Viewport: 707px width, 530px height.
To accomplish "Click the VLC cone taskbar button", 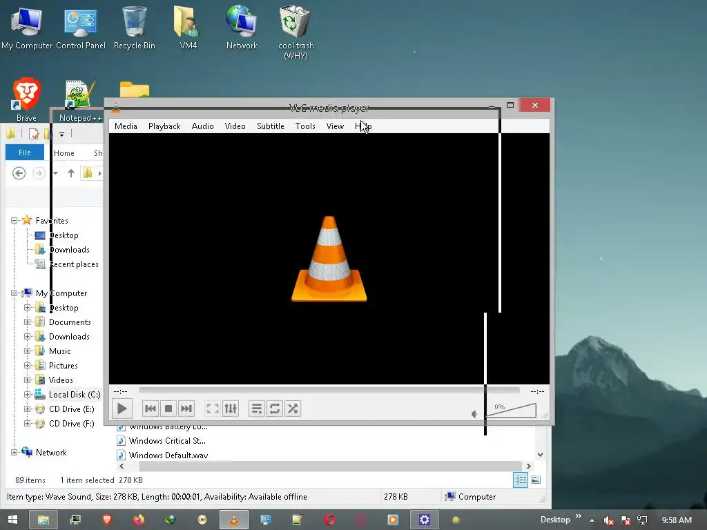I will click(234, 520).
